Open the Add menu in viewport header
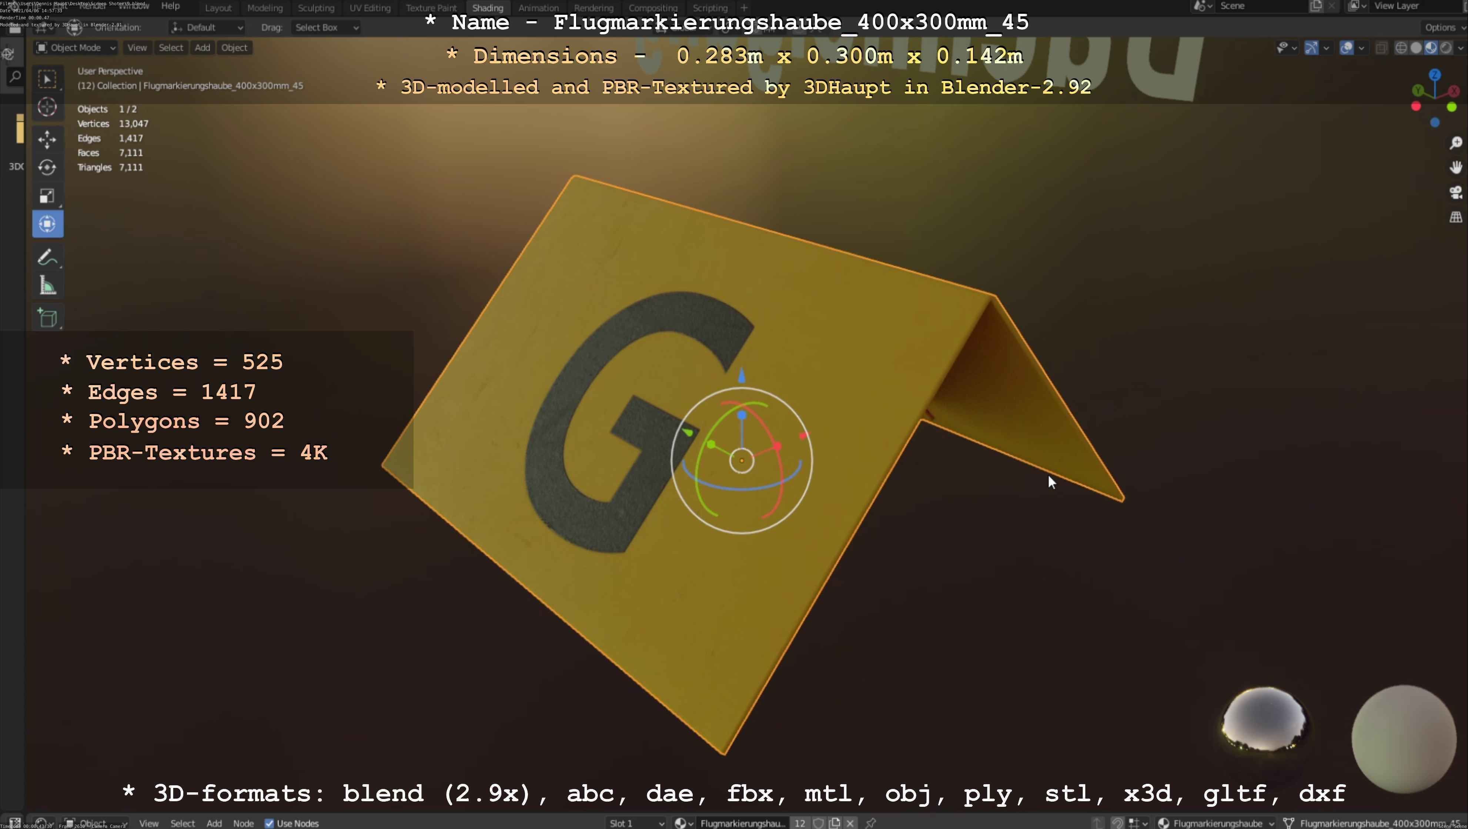Image resolution: width=1468 pixels, height=829 pixels. click(202, 48)
